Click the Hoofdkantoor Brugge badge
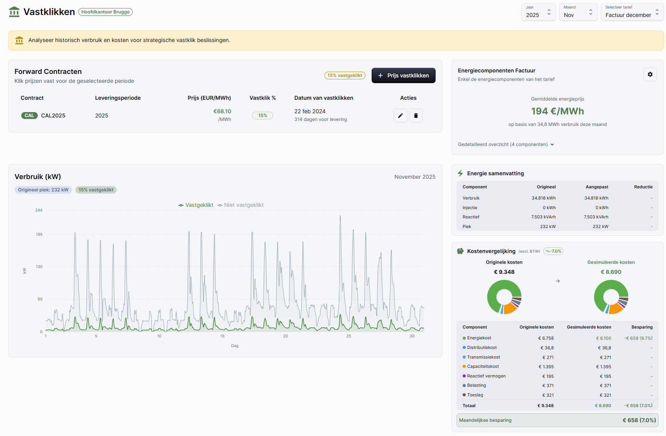 point(105,12)
